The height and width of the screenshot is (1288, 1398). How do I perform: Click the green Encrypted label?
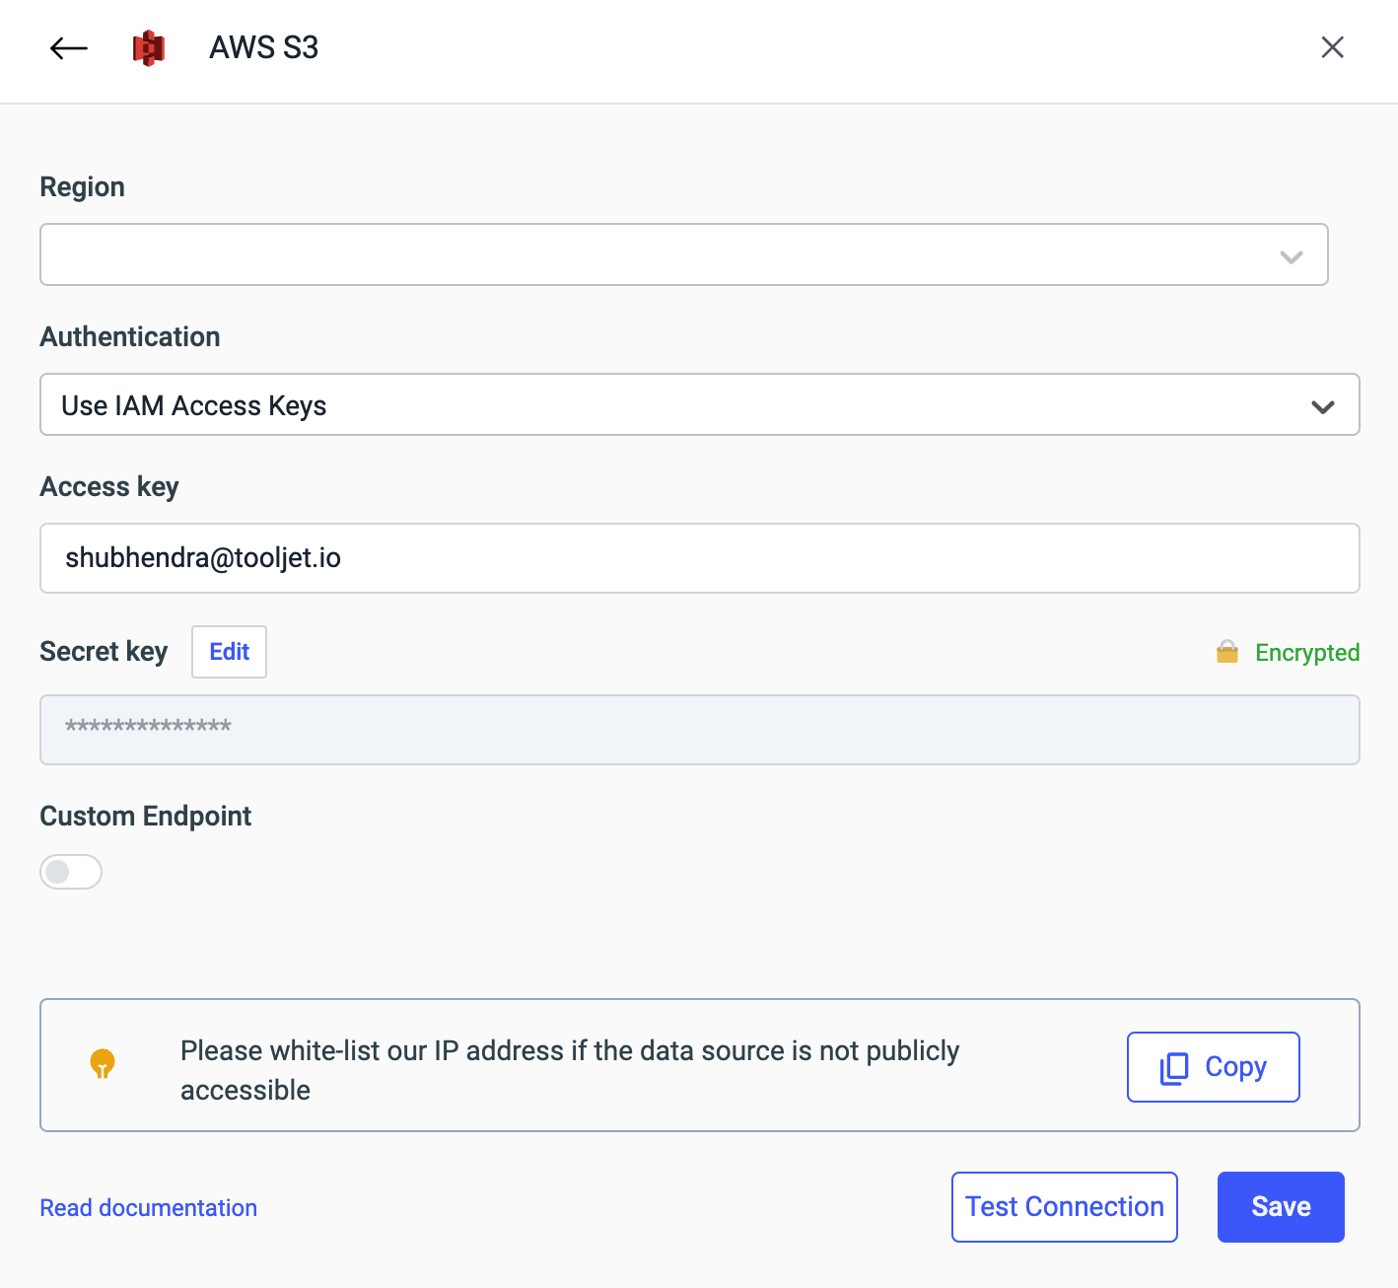tap(1306, 653)
